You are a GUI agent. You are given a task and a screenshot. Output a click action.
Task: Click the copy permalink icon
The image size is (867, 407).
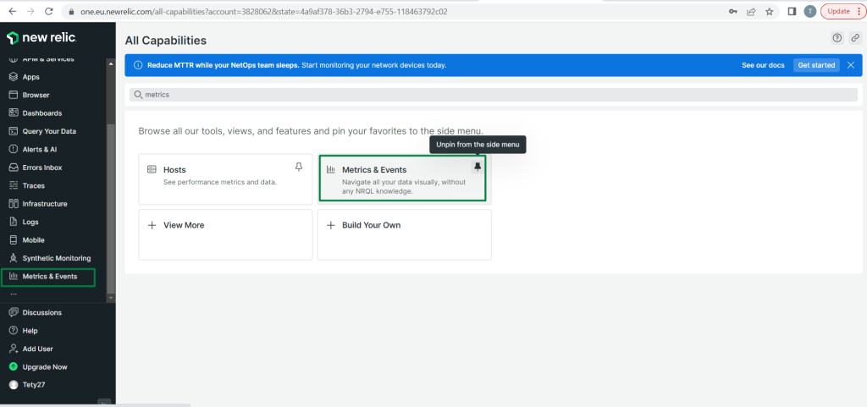click(x=855, y=38)
